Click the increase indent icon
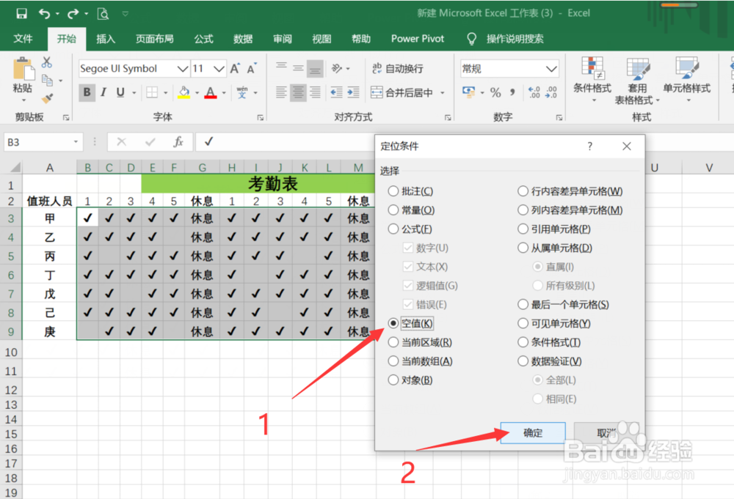This screenshot has height=499, width=734. pos(354,92)
